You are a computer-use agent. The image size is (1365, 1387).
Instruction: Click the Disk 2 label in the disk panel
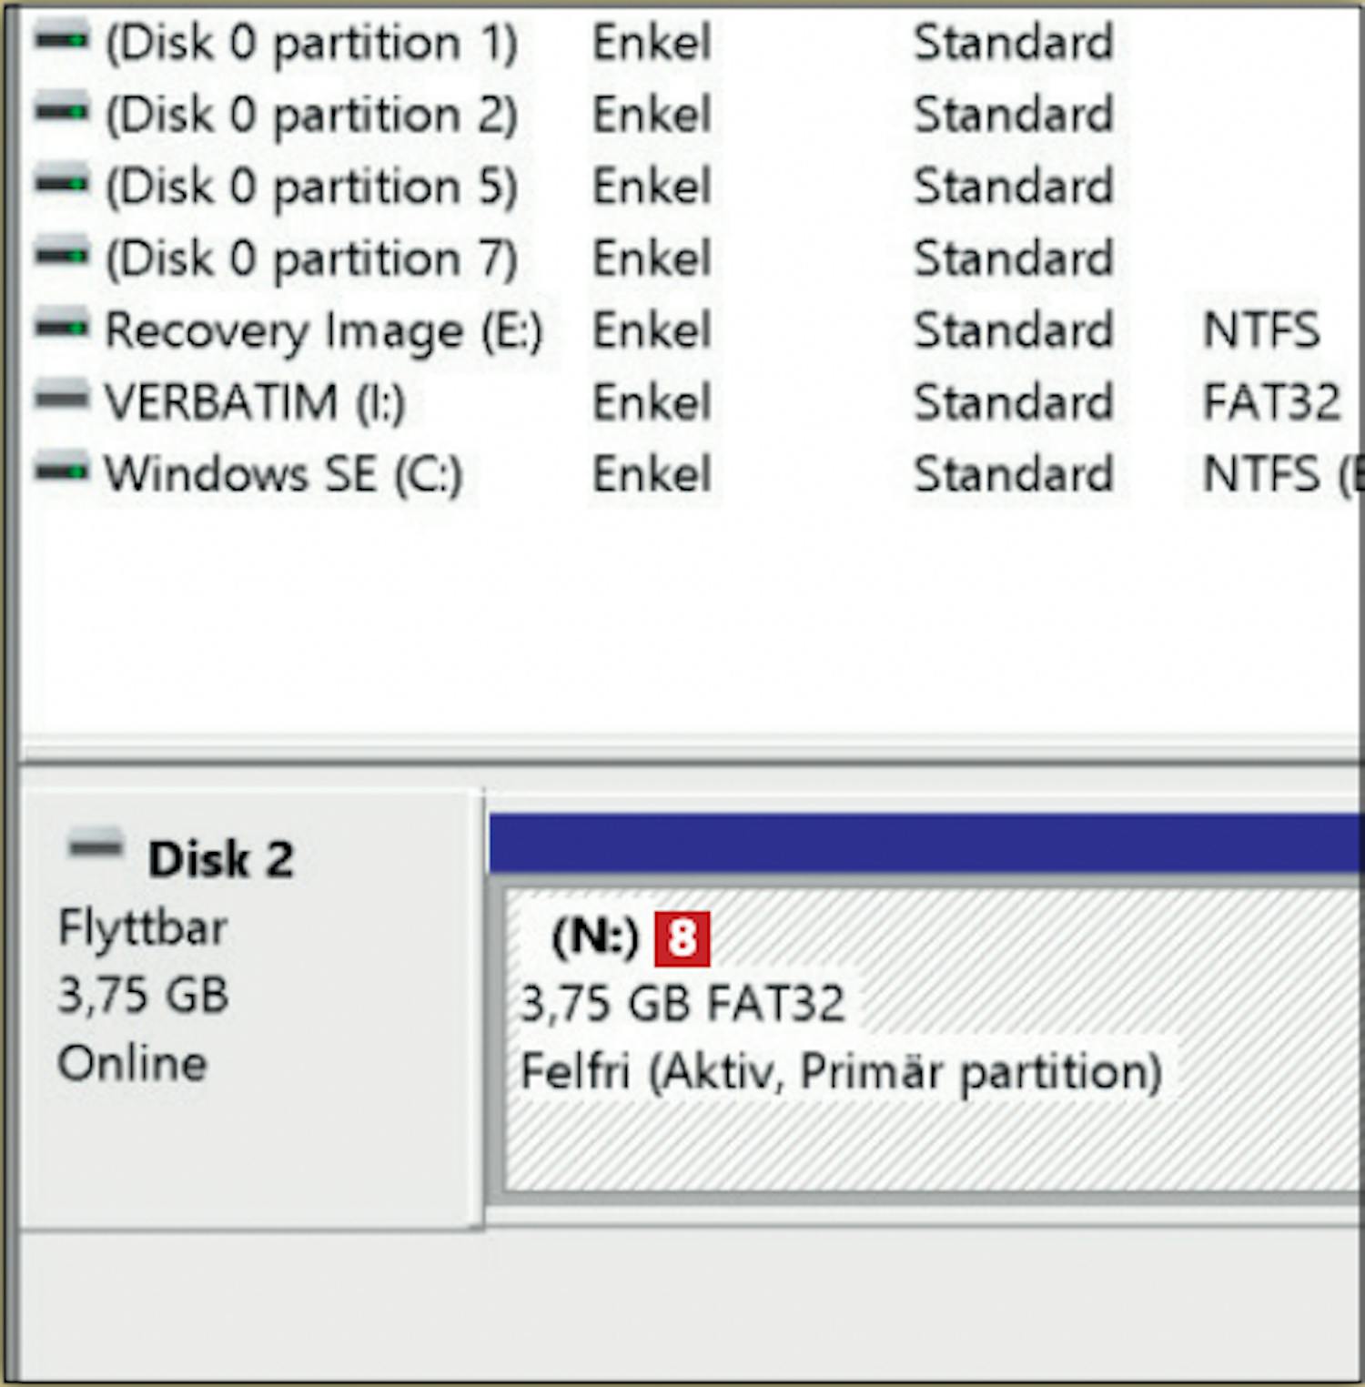220,859
